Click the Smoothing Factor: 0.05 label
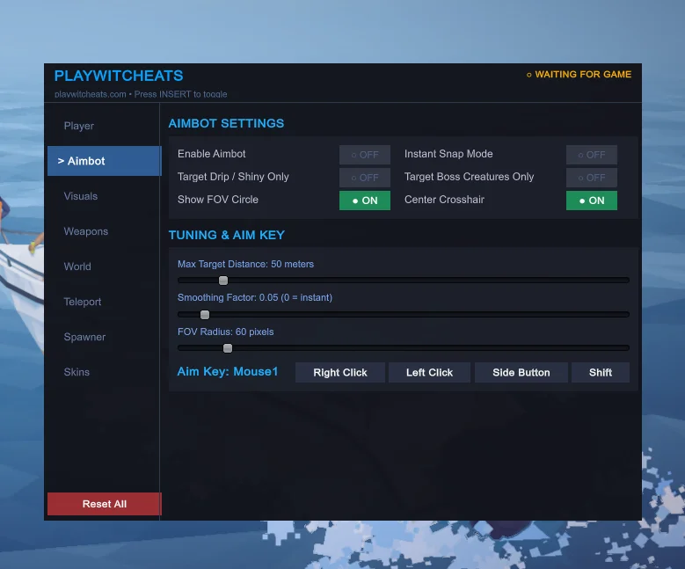The height and width of the screenshot is (569, 685). (255, 297)
